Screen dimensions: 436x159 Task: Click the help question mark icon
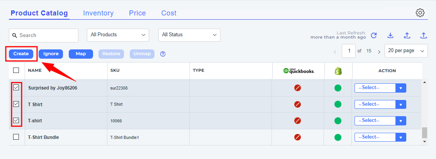pyautogui.click(x=163, y=54)
